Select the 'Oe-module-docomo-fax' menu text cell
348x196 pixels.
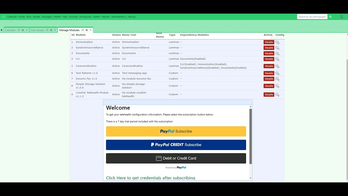136,79
